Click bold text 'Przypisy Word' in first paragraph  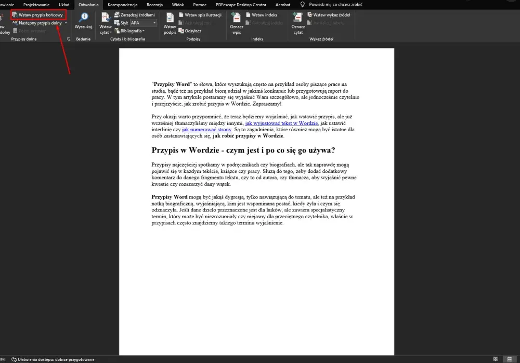[x=172, y=84]
